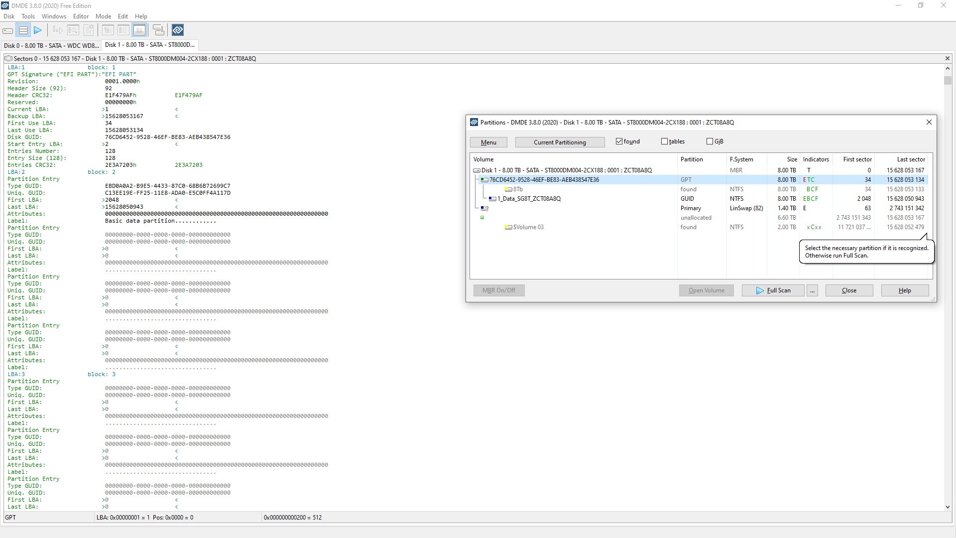Click the Backup LBA value 15628053167
Image resolution: width=956 pixels, height=538 pixels.
pyautogui.click(x=124, y=116)
